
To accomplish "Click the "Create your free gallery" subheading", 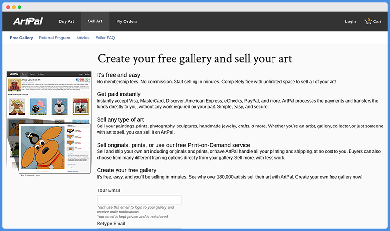I will pos(126,170).
